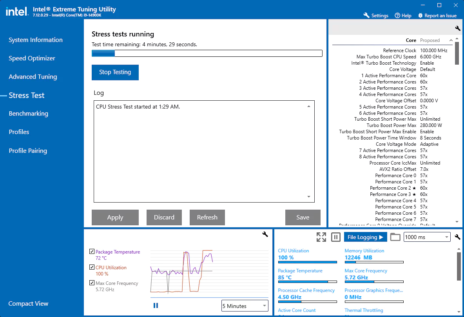464x317 pixels.
Task: Start File Logging
Action: tap(366, 237)
